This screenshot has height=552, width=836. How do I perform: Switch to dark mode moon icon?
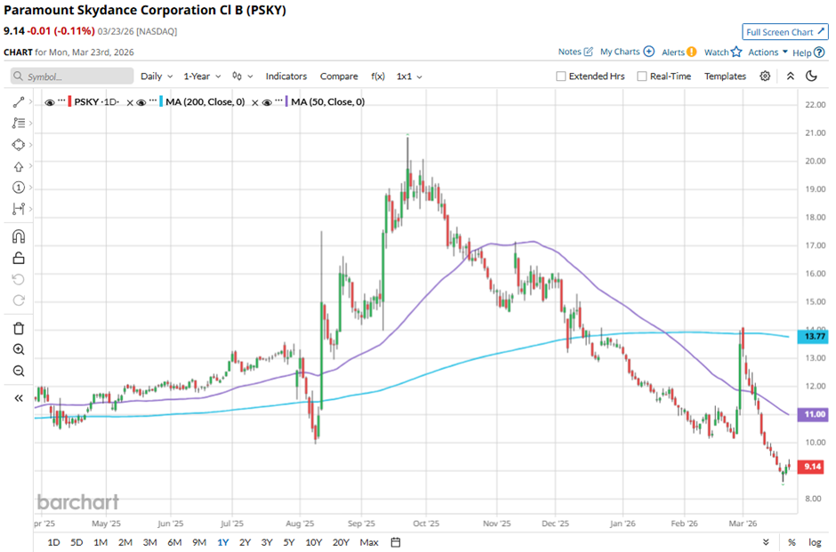[x=810, y=76]
